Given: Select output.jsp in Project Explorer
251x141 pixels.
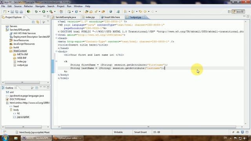Looking at the screenshot, I should coord(22,65).
